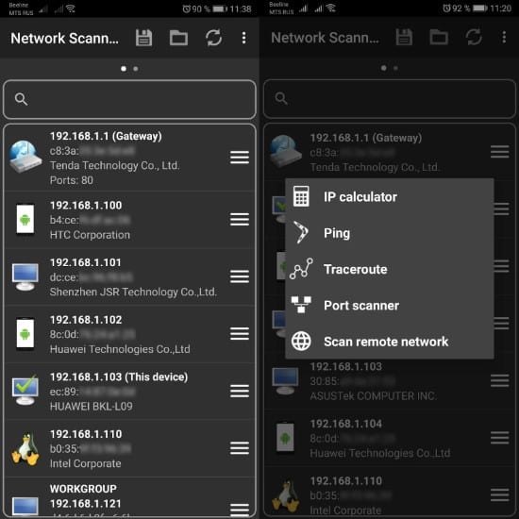Click the globe icon for Scan remote network
519x519 pixels.
301,342
